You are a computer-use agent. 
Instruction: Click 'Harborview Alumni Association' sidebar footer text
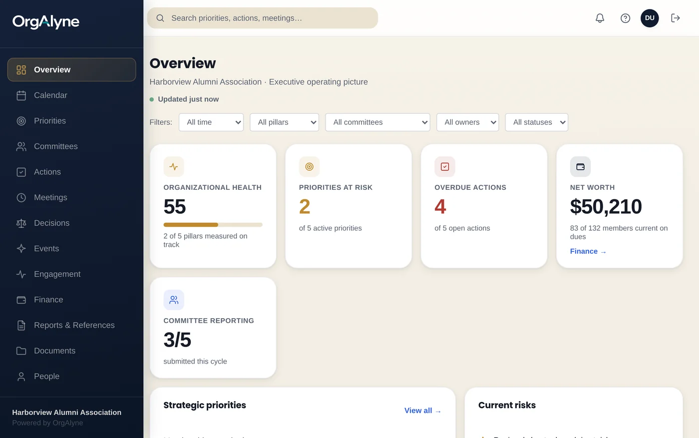click(67, 413)
